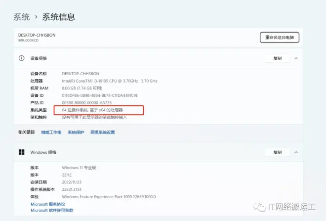Open the 域或工作组 link
The image size is (326, 221).
(51, 133)
